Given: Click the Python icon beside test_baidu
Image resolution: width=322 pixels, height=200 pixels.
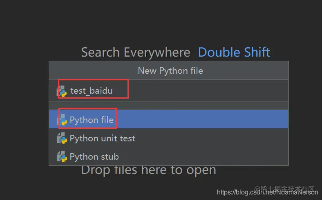Looking at the screenshot, I should point(62,91).
